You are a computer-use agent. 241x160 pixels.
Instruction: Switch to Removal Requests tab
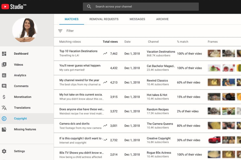click(x=104, y=19)
